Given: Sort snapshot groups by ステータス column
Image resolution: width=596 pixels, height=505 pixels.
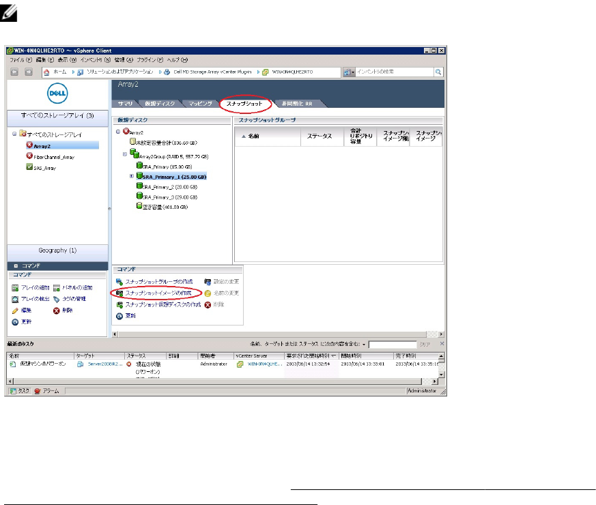Looking at the screenshot, I should coord(322,136).
